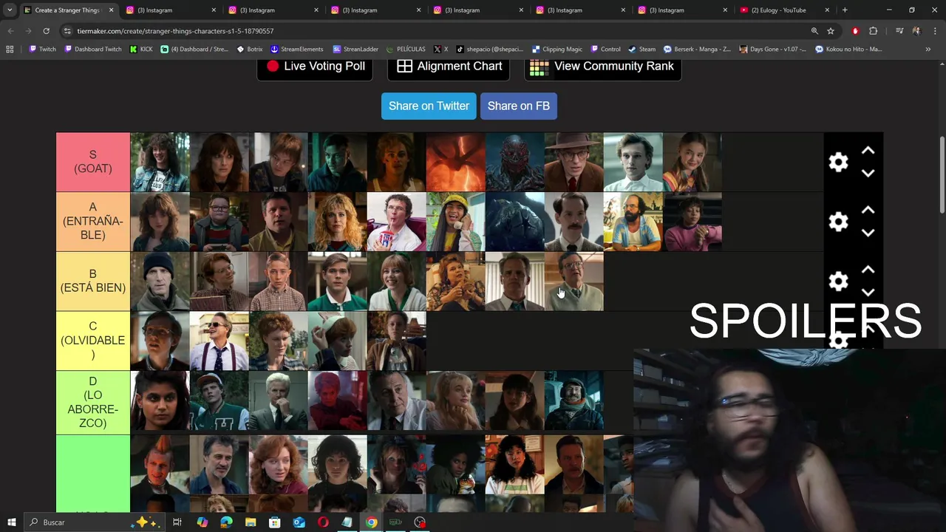Move B (ESTÁ BIEN) tier row up
The image size is (946, 532).
coord(868,270)
